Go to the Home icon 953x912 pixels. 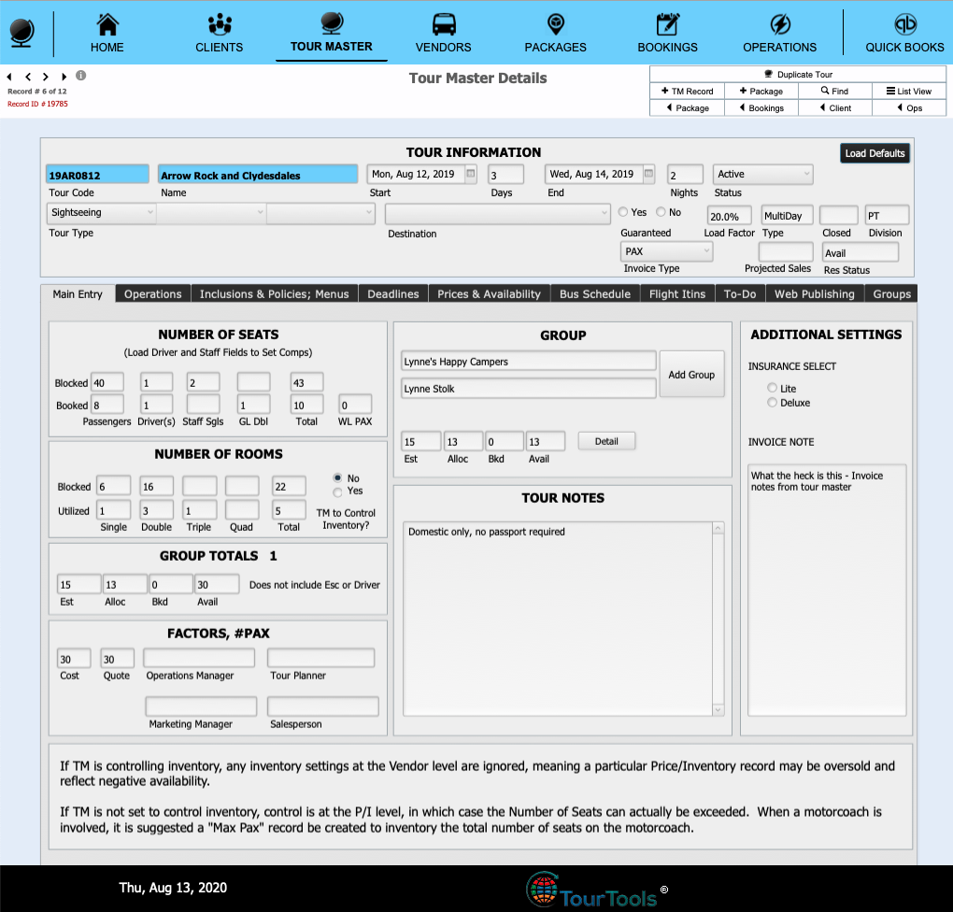[x=107, y=24]
